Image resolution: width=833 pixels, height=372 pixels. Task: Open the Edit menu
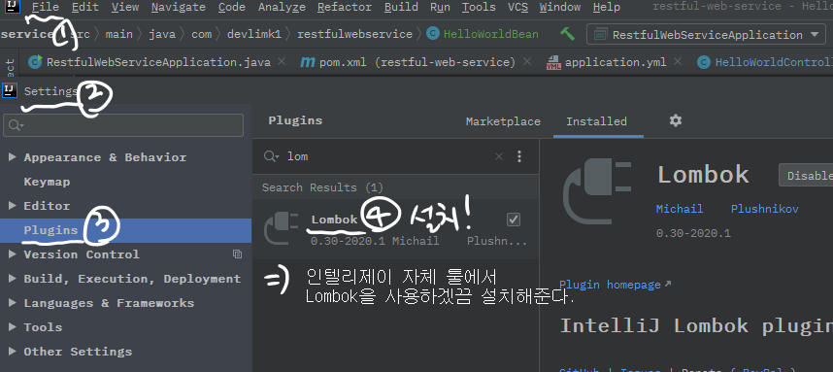pos(85,7)
